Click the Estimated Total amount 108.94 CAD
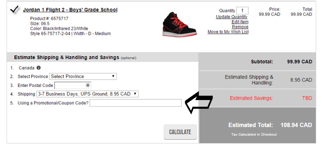The image size is (322, 145). 296,125
